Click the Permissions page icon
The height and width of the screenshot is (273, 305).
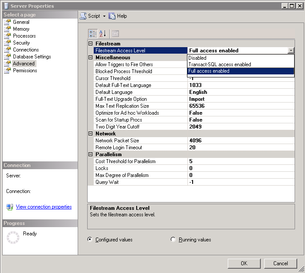click(7, 71)
